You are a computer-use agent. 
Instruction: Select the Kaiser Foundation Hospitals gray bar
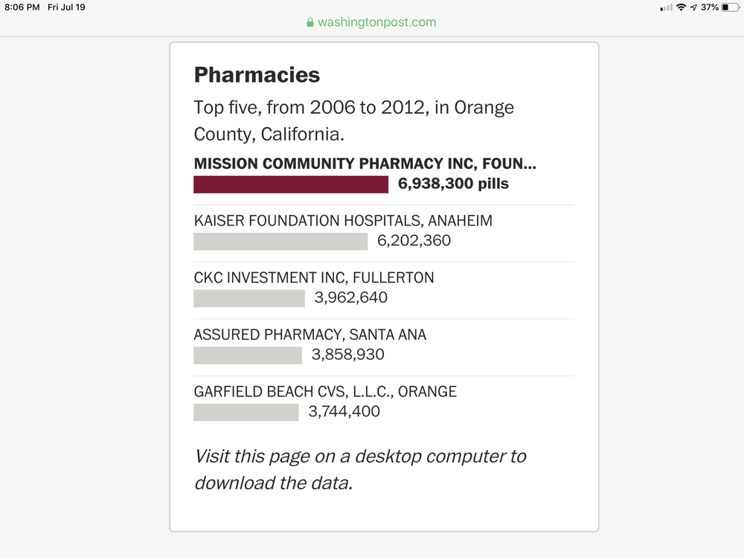click(280, 241)
